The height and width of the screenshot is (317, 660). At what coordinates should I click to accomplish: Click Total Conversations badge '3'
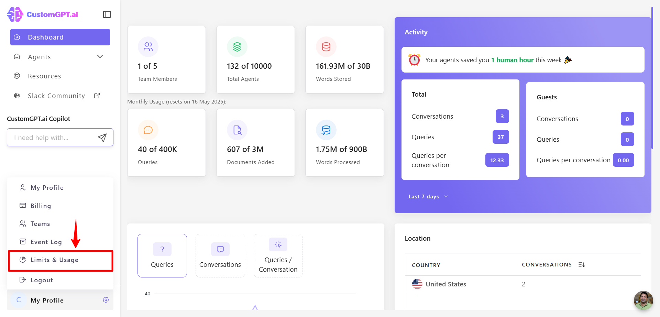502,116
